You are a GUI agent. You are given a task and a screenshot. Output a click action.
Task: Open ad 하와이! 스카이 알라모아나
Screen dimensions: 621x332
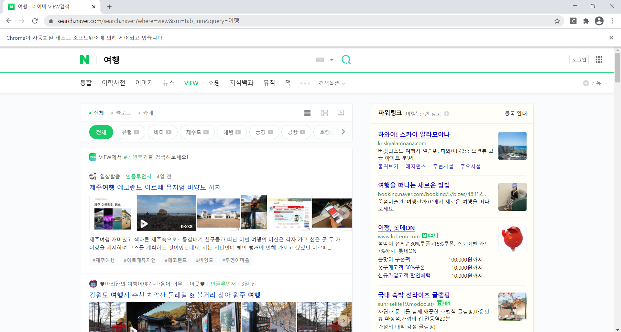pos(414,134)
